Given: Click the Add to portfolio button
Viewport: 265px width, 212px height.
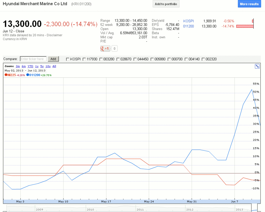Looking at the screenshot, I should click(166, 4).
